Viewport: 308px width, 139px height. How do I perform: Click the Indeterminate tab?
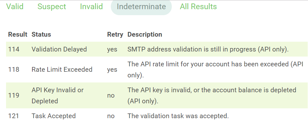[141, 7]
